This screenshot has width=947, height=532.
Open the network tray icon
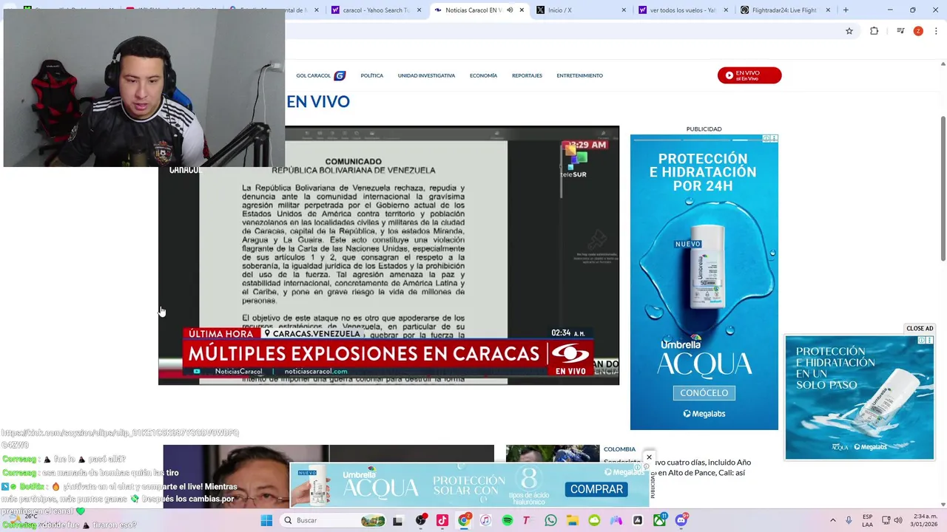[886, 520]
